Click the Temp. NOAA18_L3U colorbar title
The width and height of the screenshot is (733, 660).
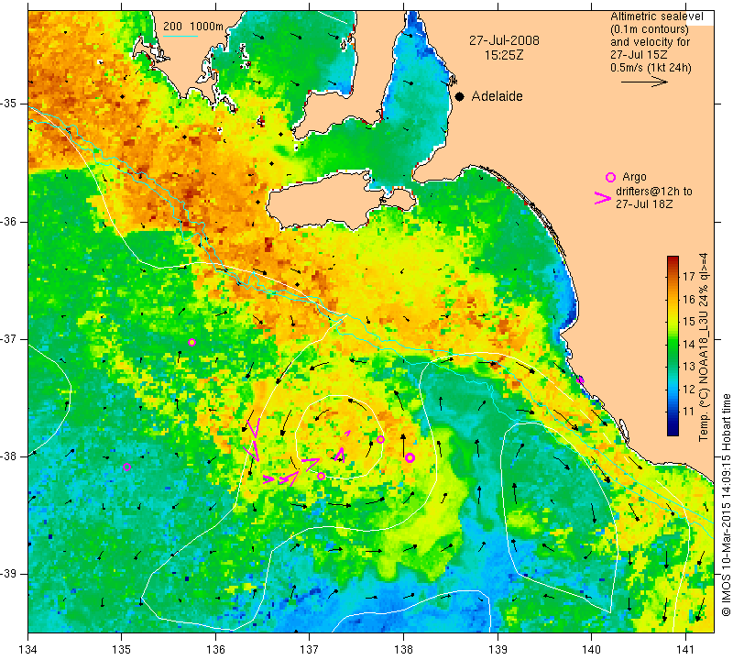pos(703,347)
